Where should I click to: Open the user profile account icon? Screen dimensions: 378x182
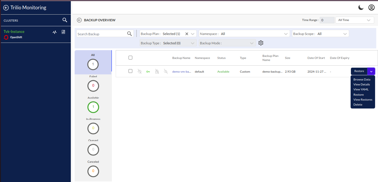[371, 8]
